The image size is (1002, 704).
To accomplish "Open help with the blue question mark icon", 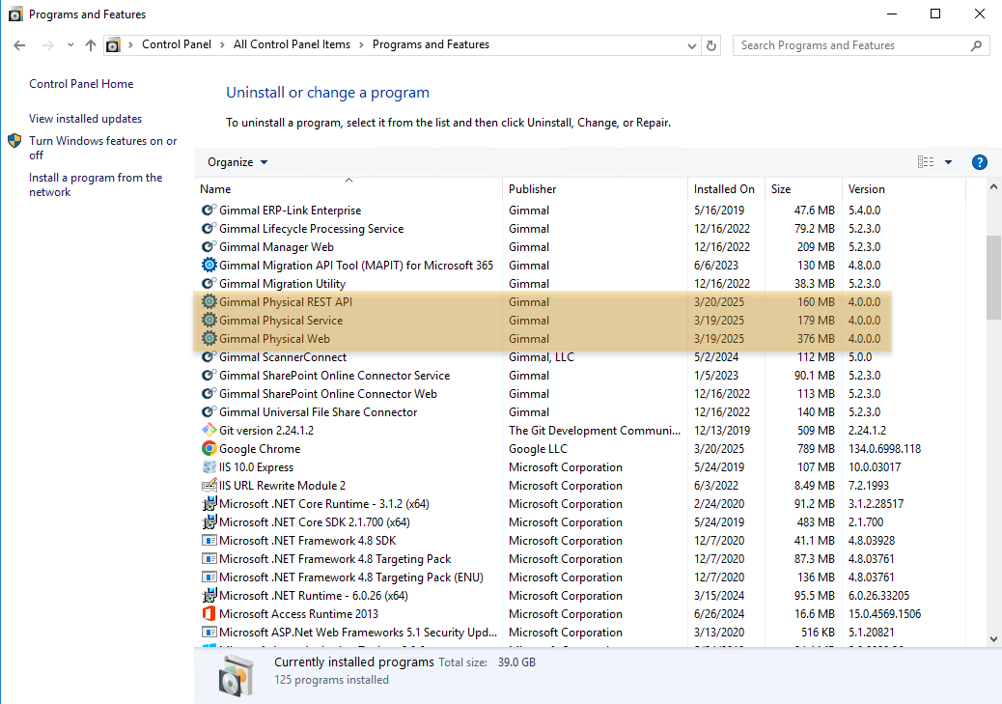I will tap(979, 162).
